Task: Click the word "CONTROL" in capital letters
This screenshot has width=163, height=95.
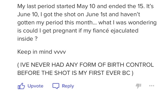Action: 140,65
